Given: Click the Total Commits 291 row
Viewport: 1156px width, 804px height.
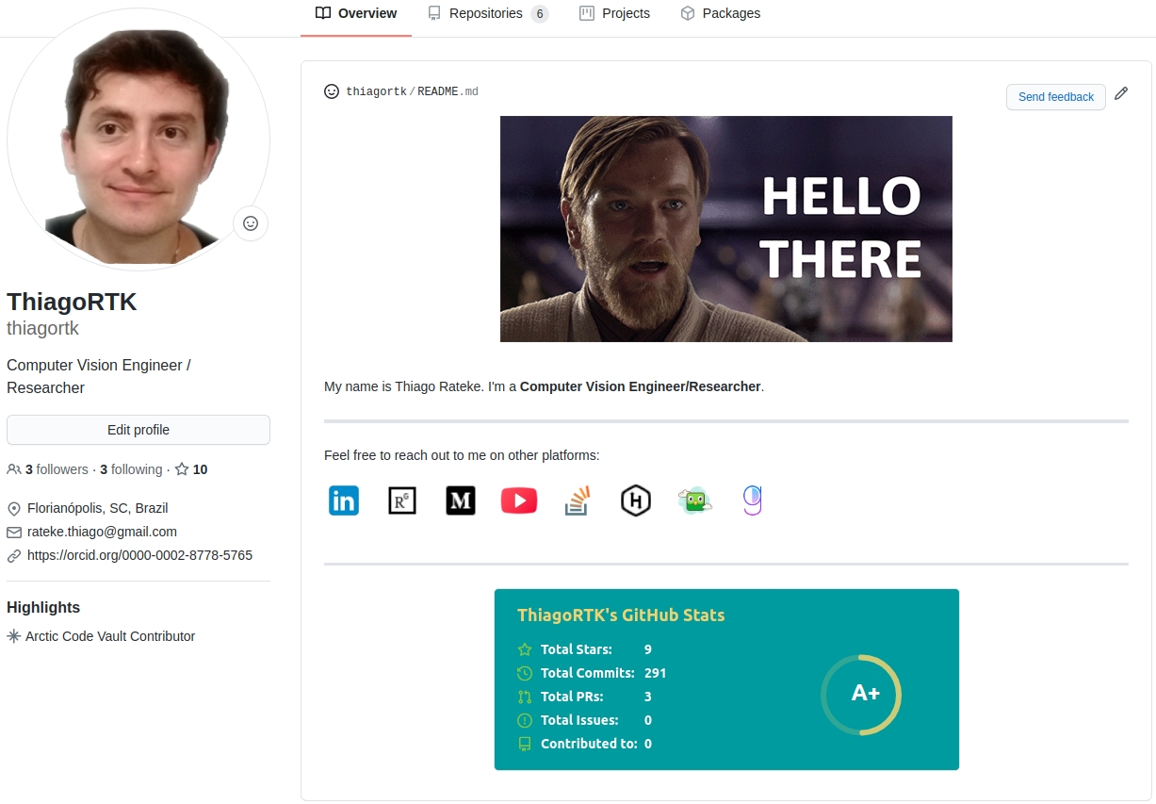Looking at the screenshot, I should coord(592,673).
